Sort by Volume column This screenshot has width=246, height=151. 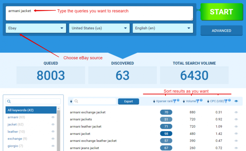pyautogui.click(x=189, y=101)
